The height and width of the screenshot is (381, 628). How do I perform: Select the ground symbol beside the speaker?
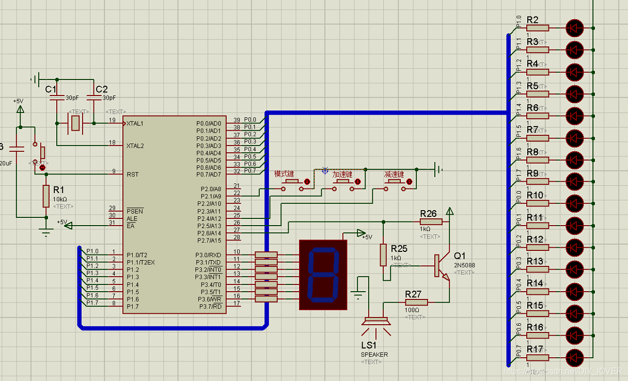click(357, 296)
